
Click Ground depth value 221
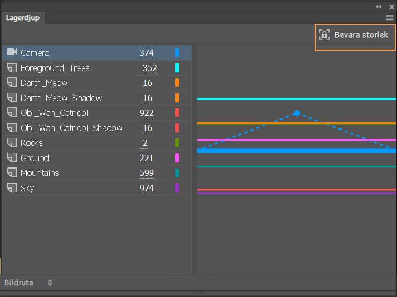(x=147, y=158)
